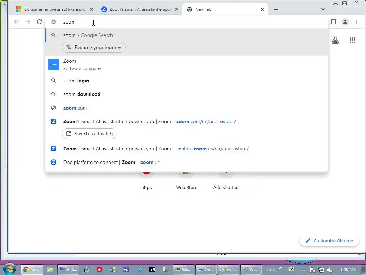Open the On-Screen Keyboard taskbar button
366x275 pixels.
tap(206, 270)
